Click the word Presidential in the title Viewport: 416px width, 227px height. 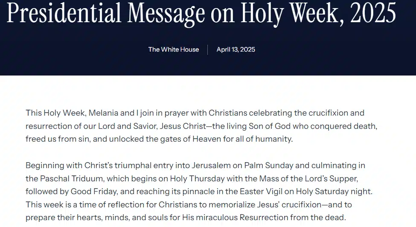point(64,13)
